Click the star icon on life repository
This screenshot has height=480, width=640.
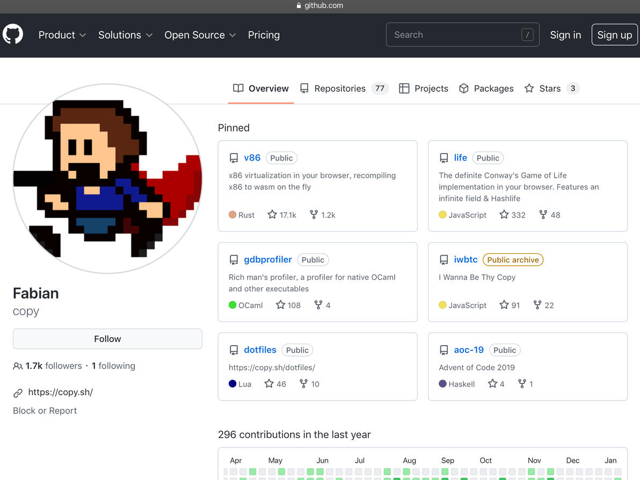504,214
